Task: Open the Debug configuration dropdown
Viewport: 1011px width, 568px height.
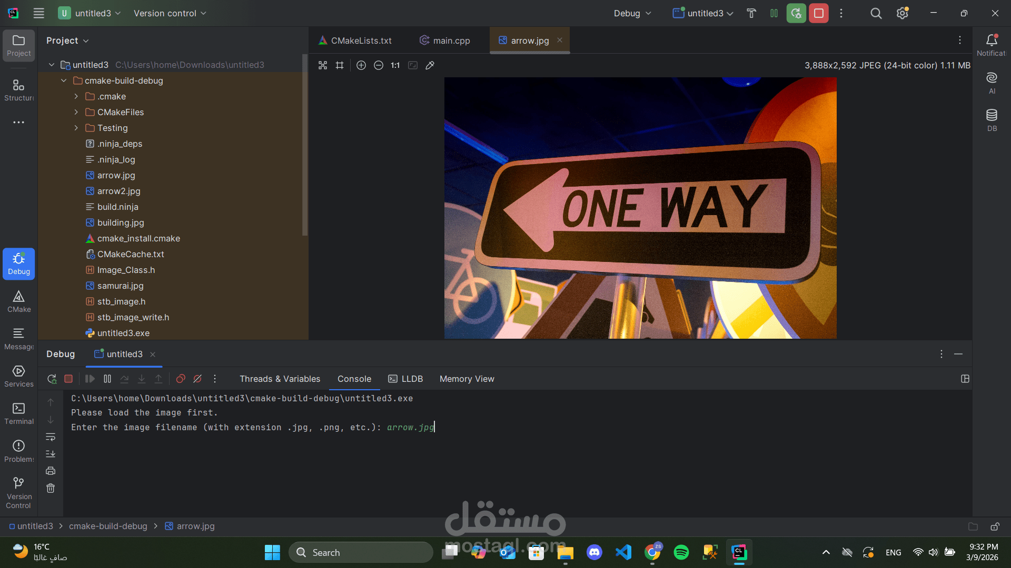Action: (x=632, y=13)
